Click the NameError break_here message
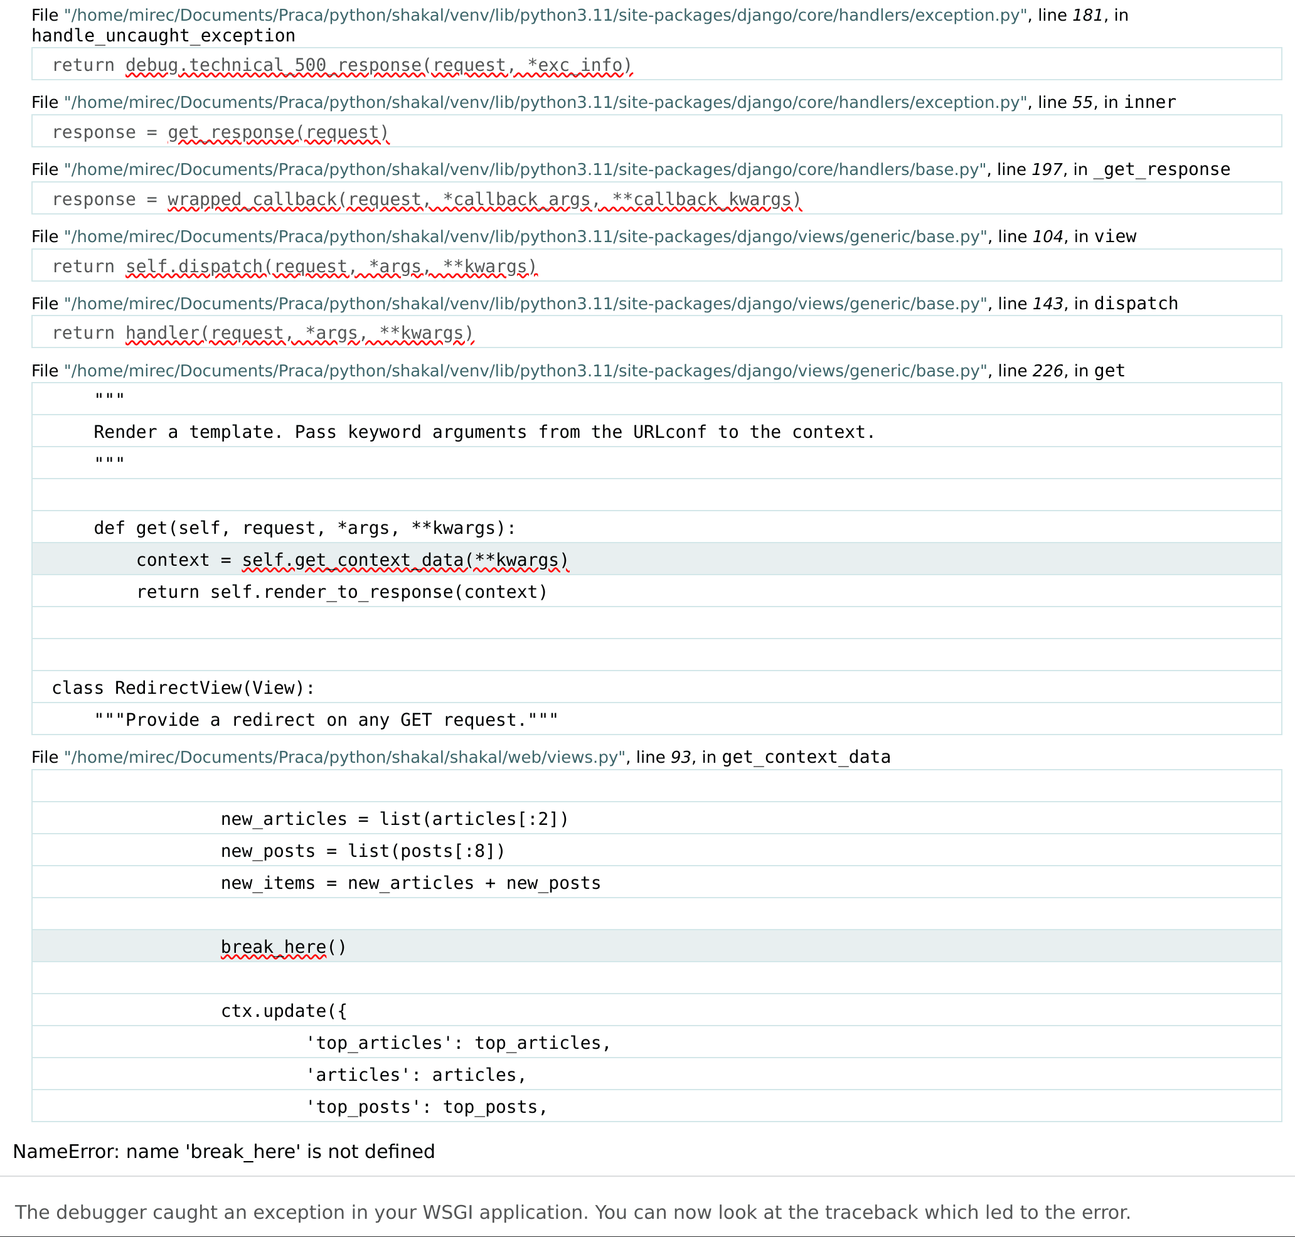 224,1151
